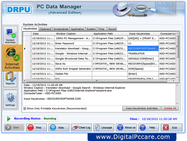The width and height of the screenshot is (187, 141).
Task: Click the Recording Status Running text
Action: [35, 119]
